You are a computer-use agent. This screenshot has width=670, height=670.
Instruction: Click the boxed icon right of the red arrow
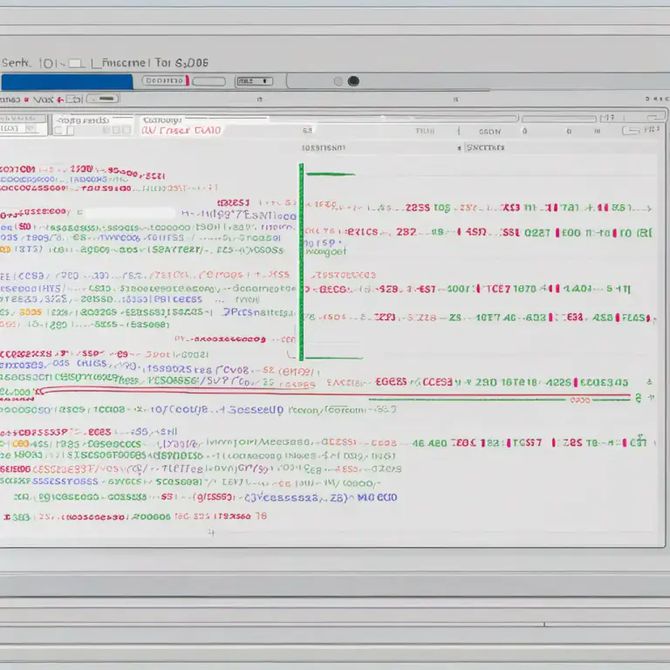(74, 99)
